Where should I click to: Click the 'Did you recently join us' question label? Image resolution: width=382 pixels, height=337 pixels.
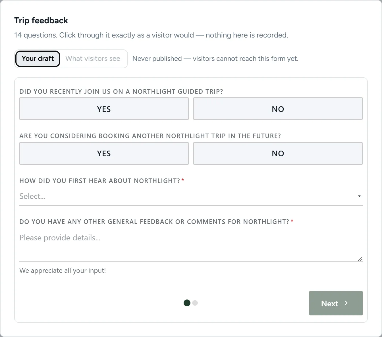121,91
